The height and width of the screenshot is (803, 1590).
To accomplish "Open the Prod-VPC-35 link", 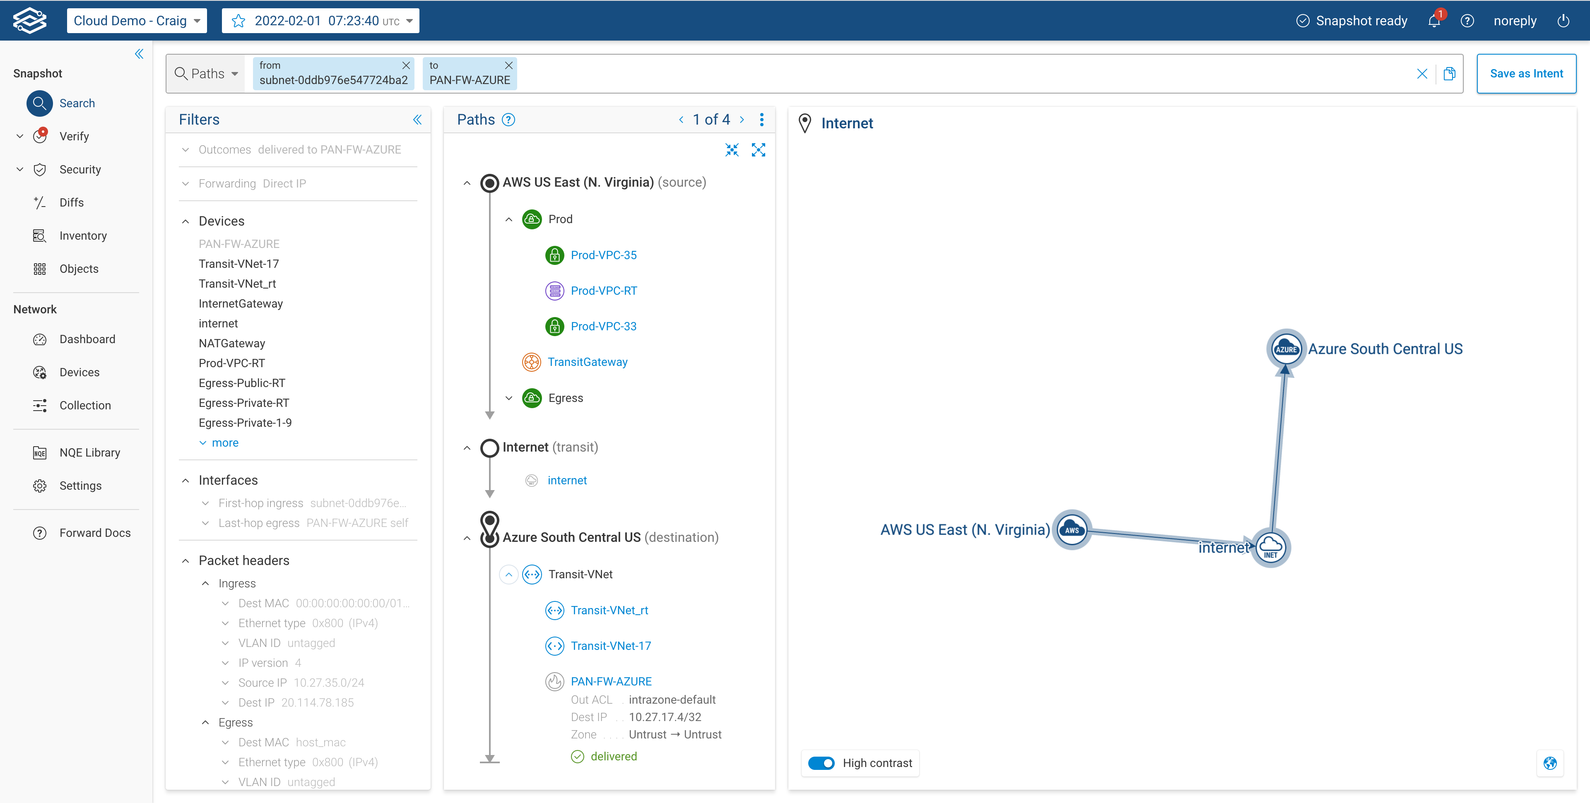I will coord(603,254).
